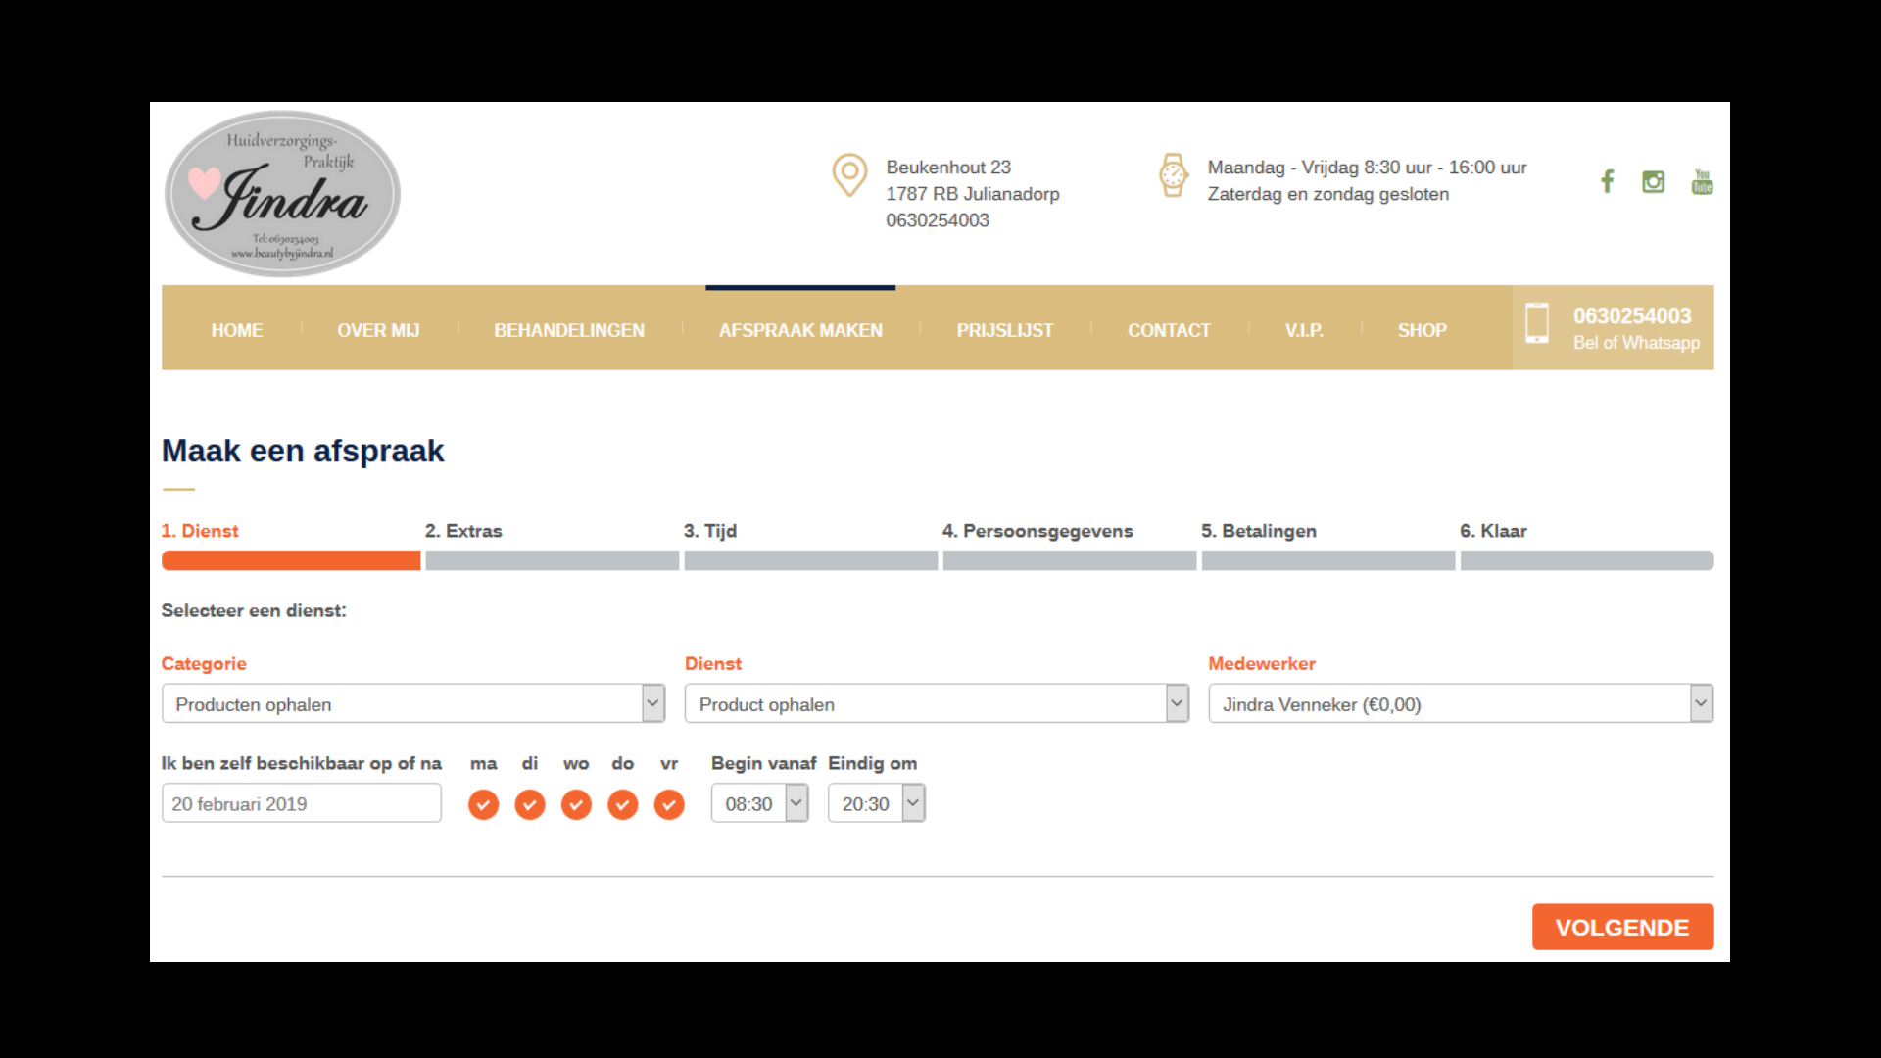
Task: Go to the Prijslijst menu item
Action: [1005, 330]
